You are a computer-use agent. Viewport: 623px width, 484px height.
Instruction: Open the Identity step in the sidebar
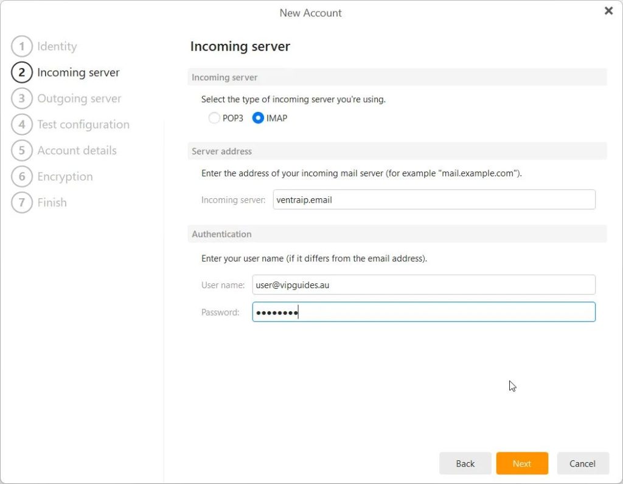[57, 46]
